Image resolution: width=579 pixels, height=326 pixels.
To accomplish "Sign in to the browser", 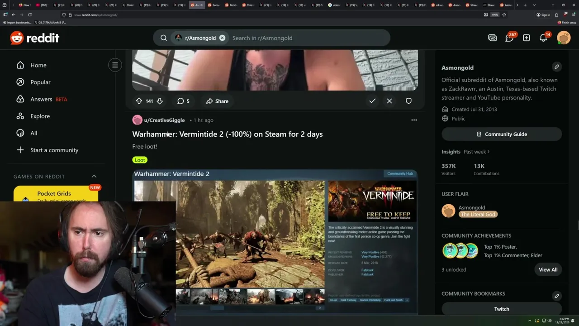I will [543, 14].
